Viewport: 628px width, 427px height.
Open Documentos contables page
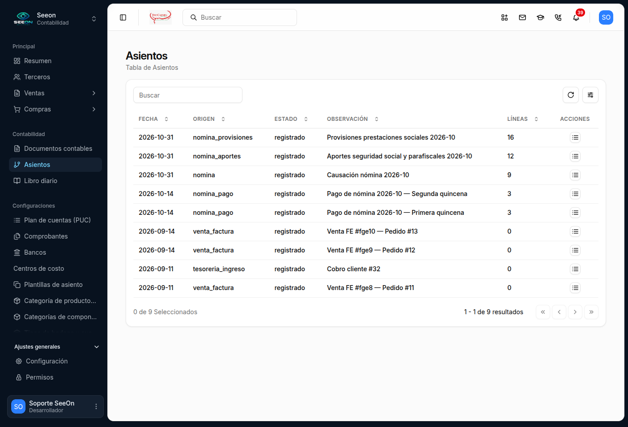[x=55, y=149]
